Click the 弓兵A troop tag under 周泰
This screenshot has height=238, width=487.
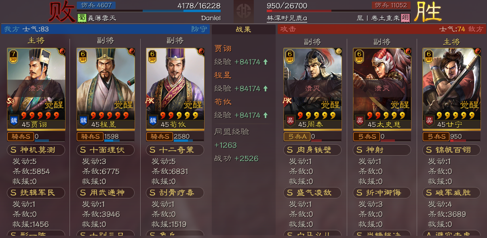[297, 137]
